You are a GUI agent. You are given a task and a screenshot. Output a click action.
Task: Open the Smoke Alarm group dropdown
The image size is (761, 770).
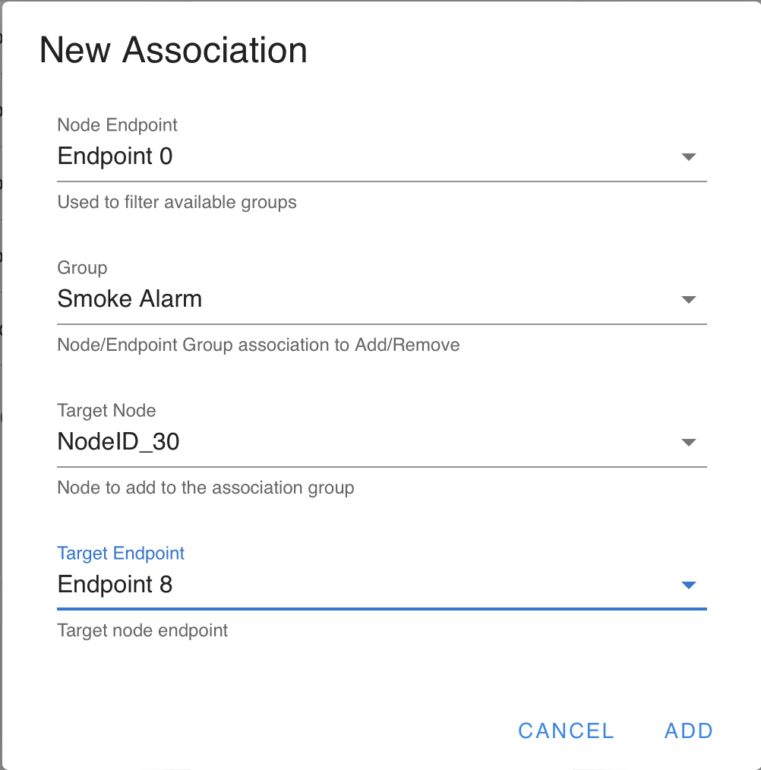(382, 299)
